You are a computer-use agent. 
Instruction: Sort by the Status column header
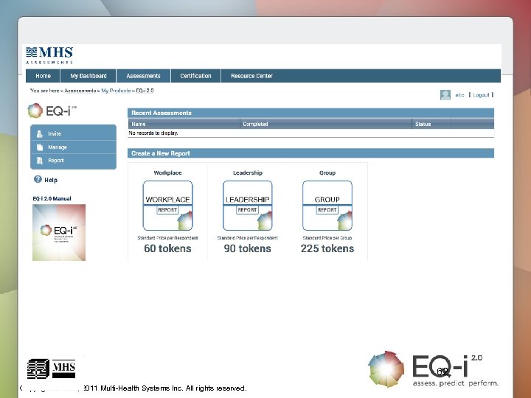click(431, 125)
